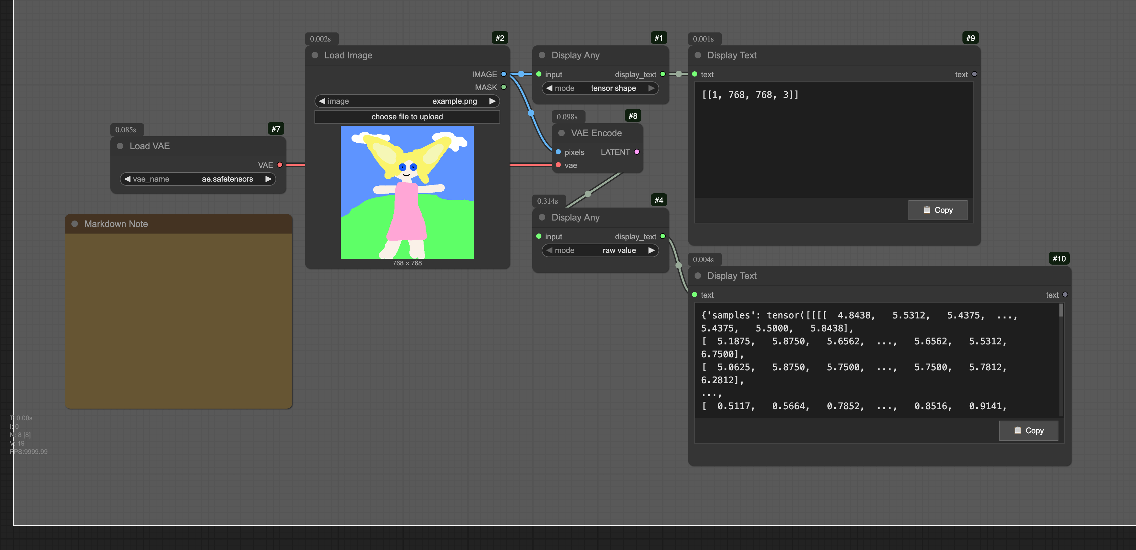Click the samples tensor output text area
Viewport: 1136px width, 550px height.
pyautogui.click(x=877, y=360)
